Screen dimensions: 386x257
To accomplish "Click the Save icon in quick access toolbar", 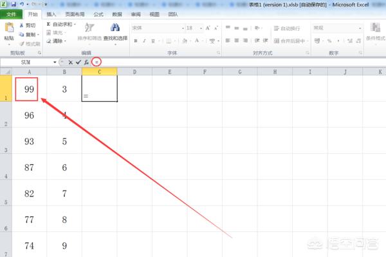I will (14, 5).
